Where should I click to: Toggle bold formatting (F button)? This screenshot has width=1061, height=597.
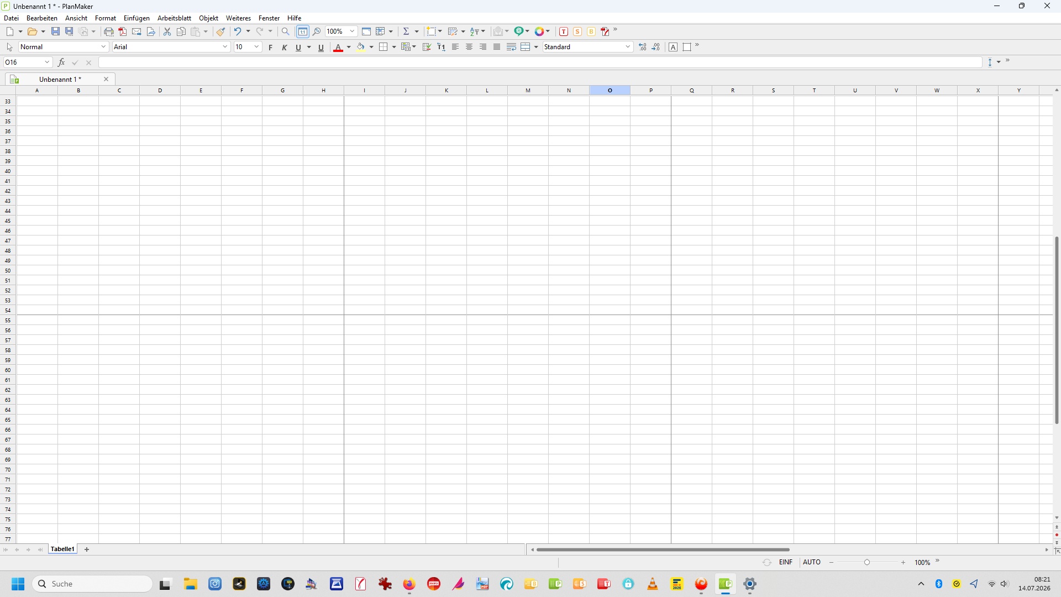270,47
